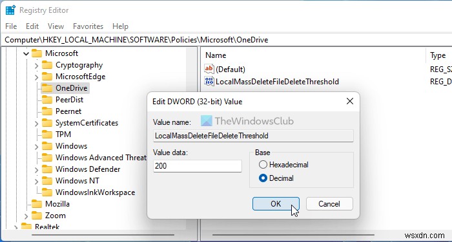Image resolution: width=452 pixels, height=242 pixels.
Task: Expand the Realtek key
Action: click(x=15, y=227)
